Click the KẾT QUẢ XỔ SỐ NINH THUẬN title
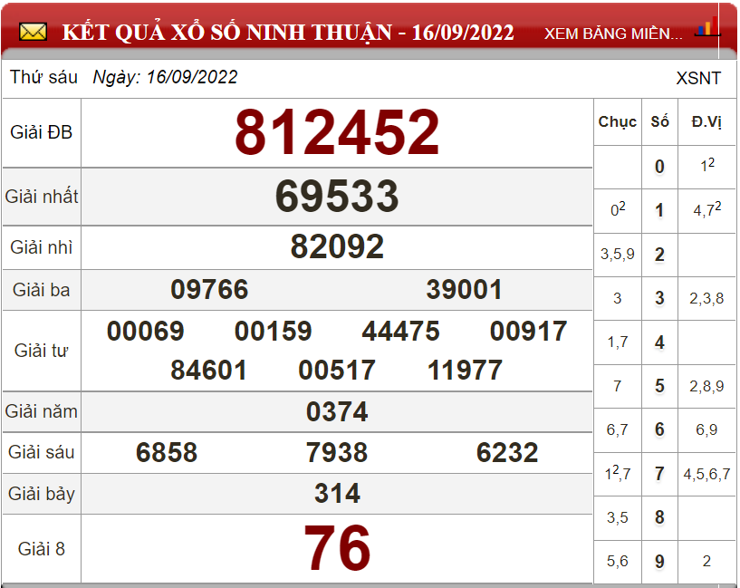This screenshot has height=588, width=740. (288, 34)
